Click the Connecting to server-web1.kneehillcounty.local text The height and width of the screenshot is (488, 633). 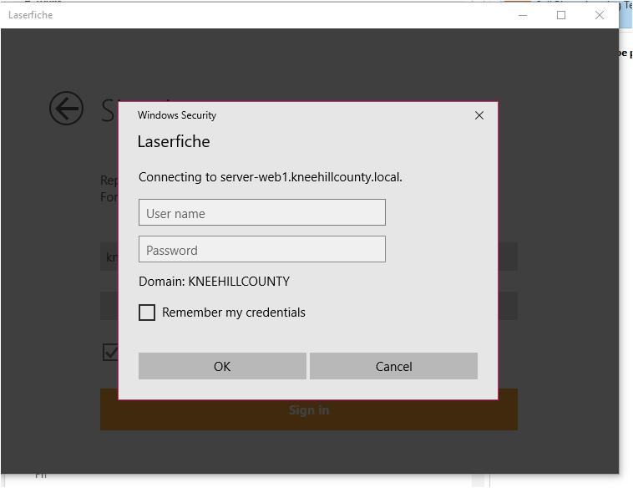click(271, 177)
